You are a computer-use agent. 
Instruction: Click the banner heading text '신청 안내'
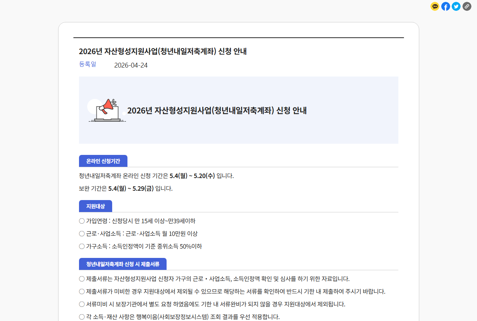coord(291,110)
